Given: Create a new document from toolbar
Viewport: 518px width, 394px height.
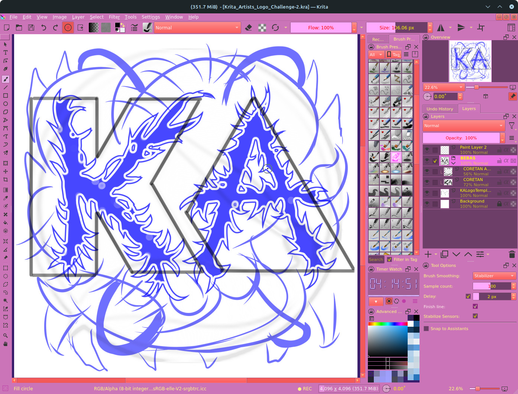Looking at the screenshot, I should pos(6,28).
